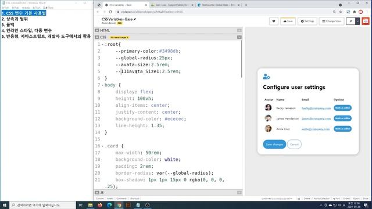Screen dimensions: 372x209
Task: Click Export in the CodePen footer
Action: click(x=356, y=199)
